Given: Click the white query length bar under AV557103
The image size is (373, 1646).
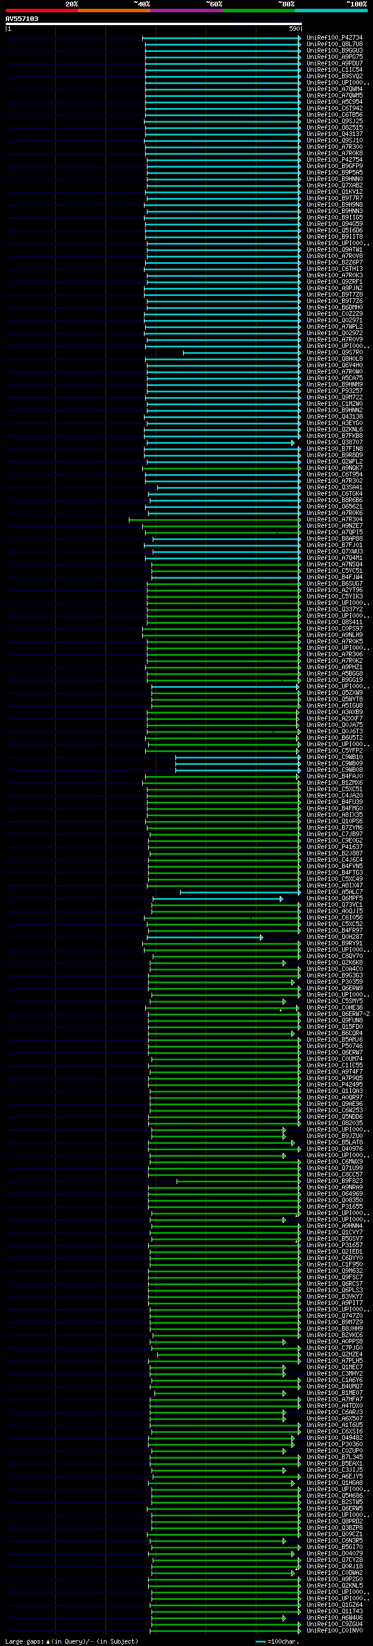Looking at the screenshot, I should (154, 23).
